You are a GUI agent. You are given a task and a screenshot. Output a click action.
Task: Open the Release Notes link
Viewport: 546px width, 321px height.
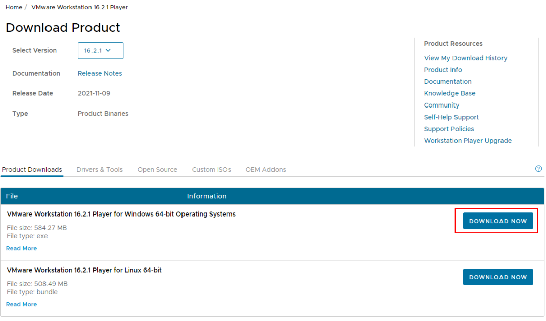[100, 73]
